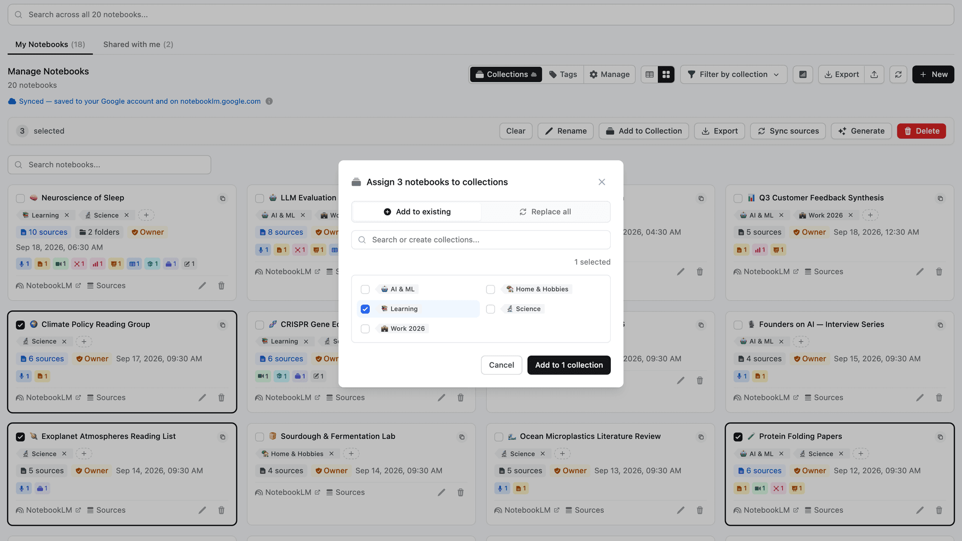
Task: Close the Assign notebooks dialog
Action: (x=602, y=182)
